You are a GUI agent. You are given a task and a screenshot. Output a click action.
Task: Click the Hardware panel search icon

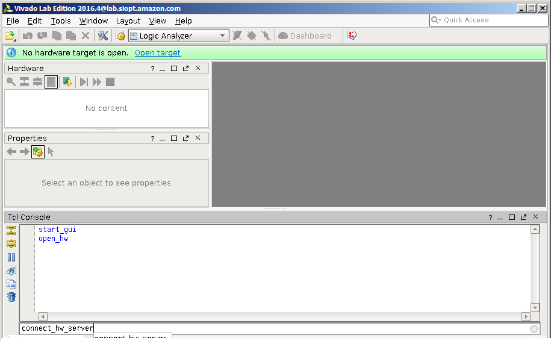pos(11,82)
